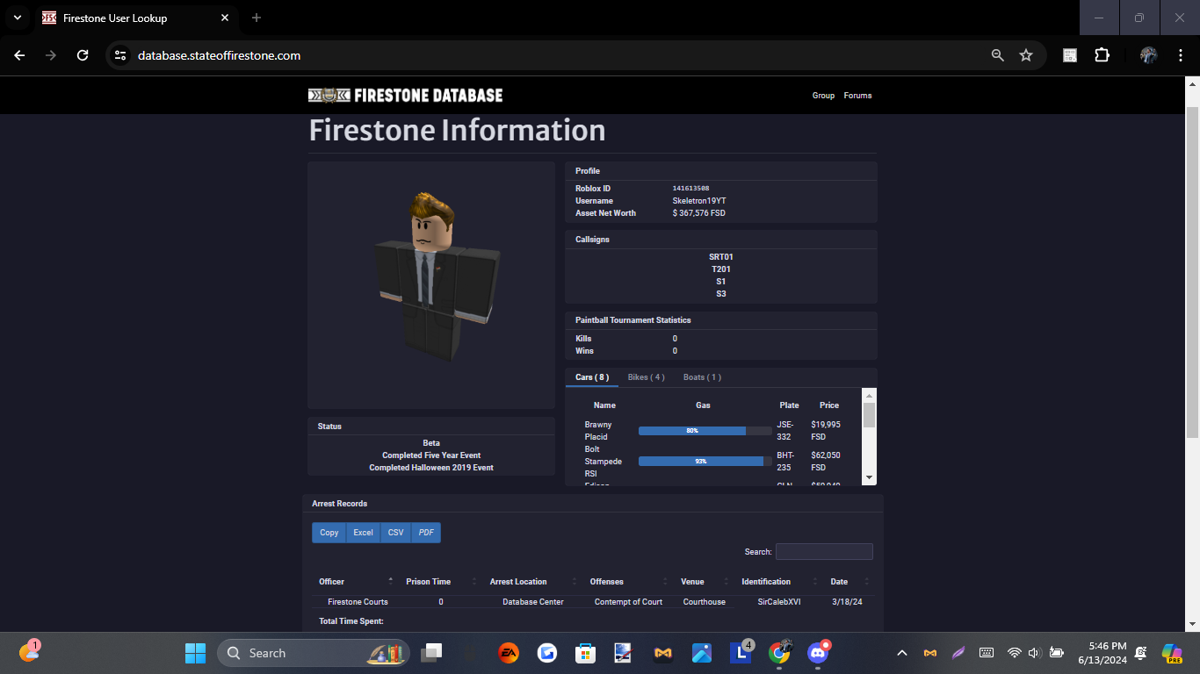Open the Group link in navbar
Screen dimensions: 1200x674
point(823,96)
